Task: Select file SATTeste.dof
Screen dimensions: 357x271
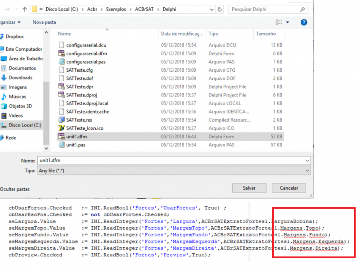Action: [79, 78]
